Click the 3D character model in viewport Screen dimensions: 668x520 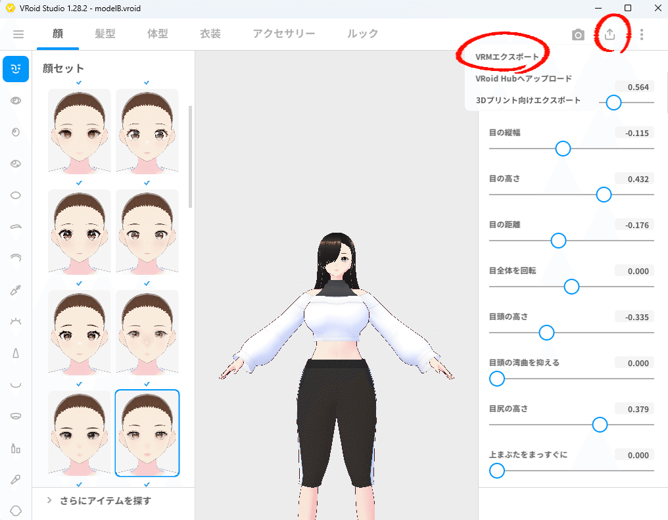click(x=337, y=375)
